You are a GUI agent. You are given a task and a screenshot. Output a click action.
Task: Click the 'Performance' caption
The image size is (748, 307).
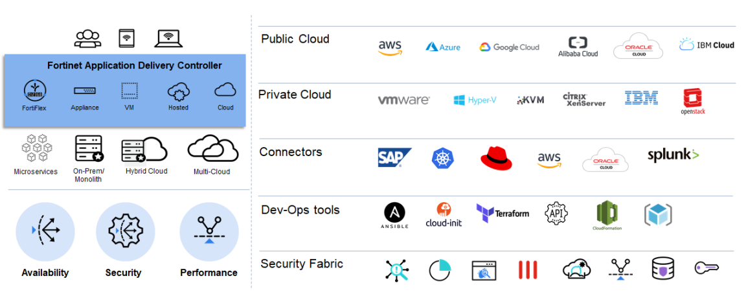tap(209, 273)
